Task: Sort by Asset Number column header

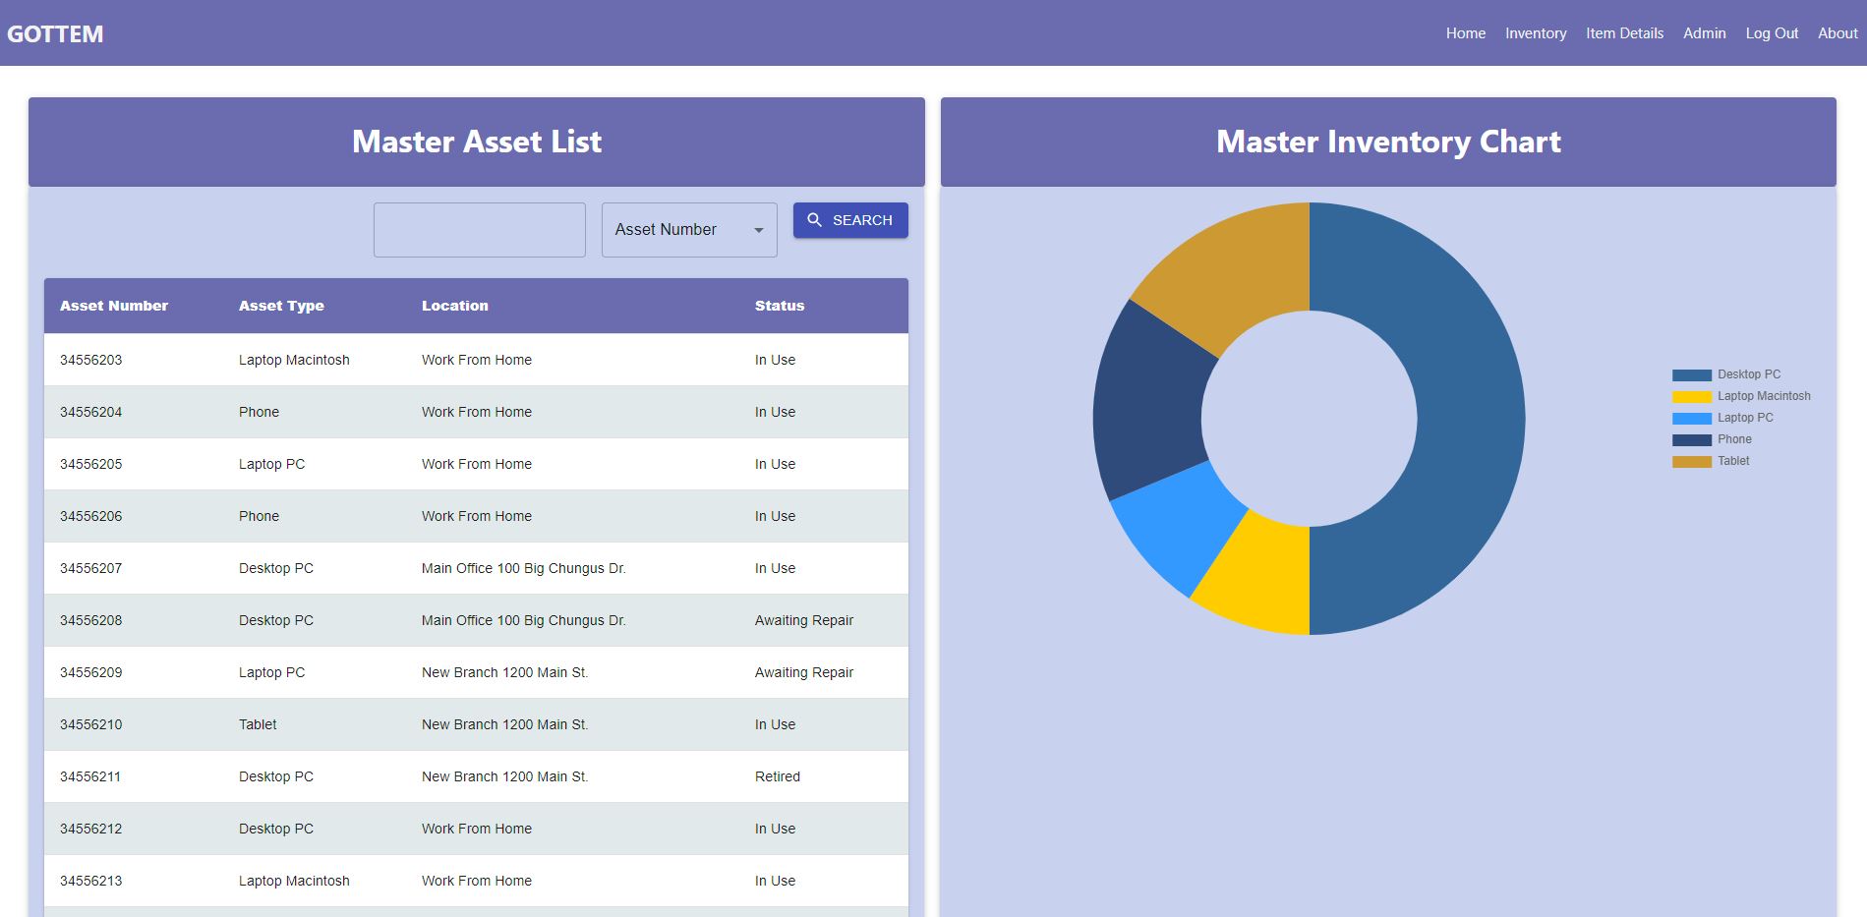Action: point(114,306)
